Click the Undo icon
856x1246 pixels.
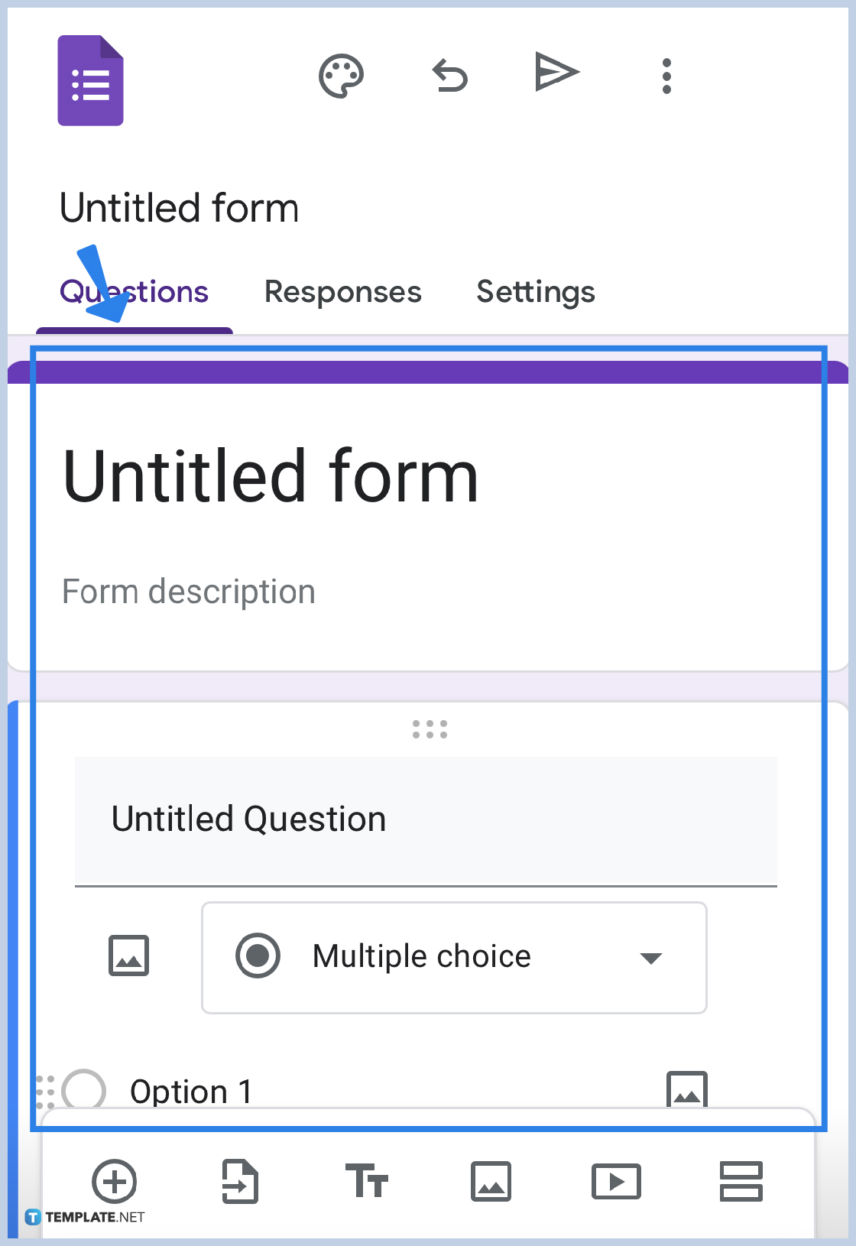coord(449,76)
